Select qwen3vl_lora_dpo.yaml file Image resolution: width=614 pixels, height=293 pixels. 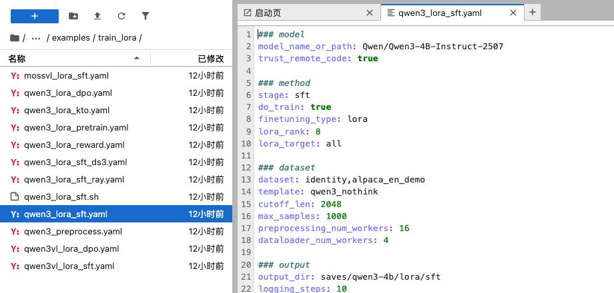point(116,249)
